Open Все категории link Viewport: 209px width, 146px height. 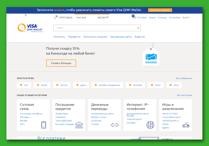(x=184, y=95)
